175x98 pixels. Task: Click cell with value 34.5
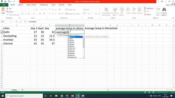(x=50, y=40)
